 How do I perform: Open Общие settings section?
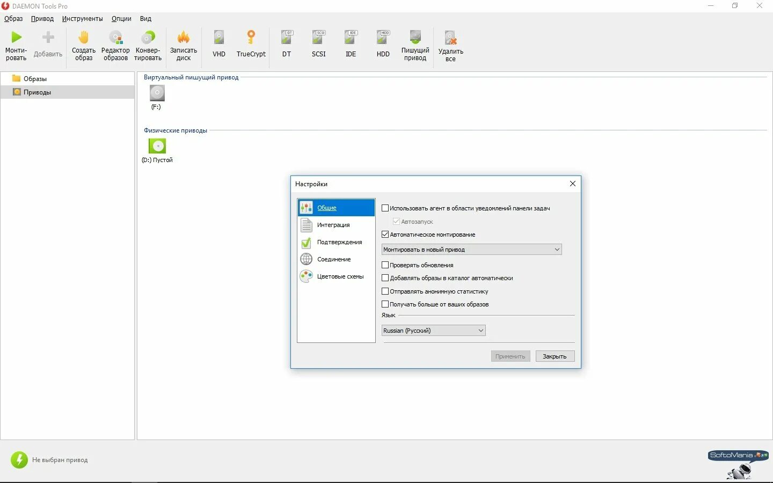(x=336, y=208)
